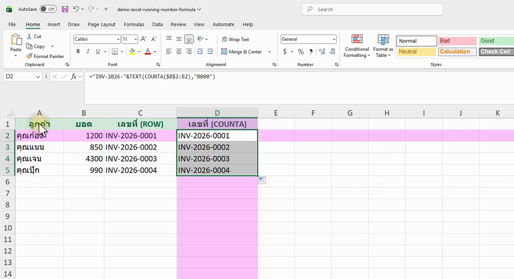Decrease font size with smaller A icon
This screenshot has width=514, height=279.
pyautogui.click(x=153, y=39)
